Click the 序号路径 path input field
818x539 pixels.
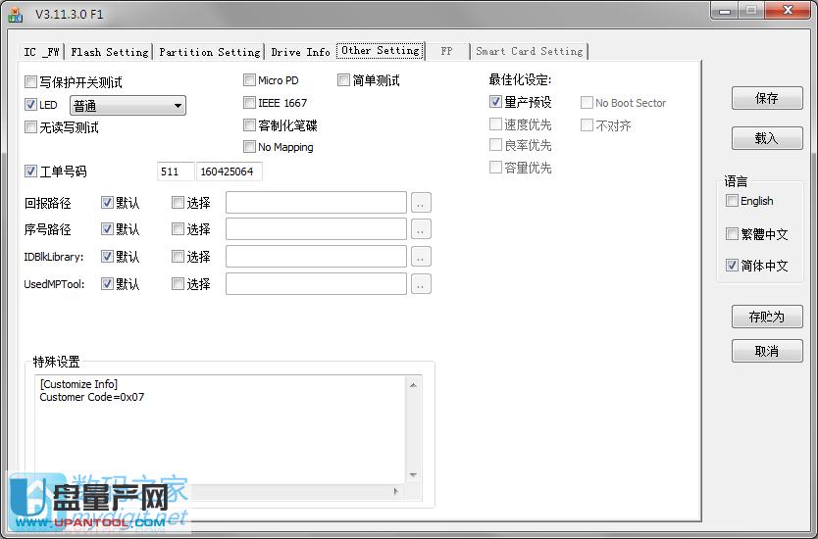316,229
